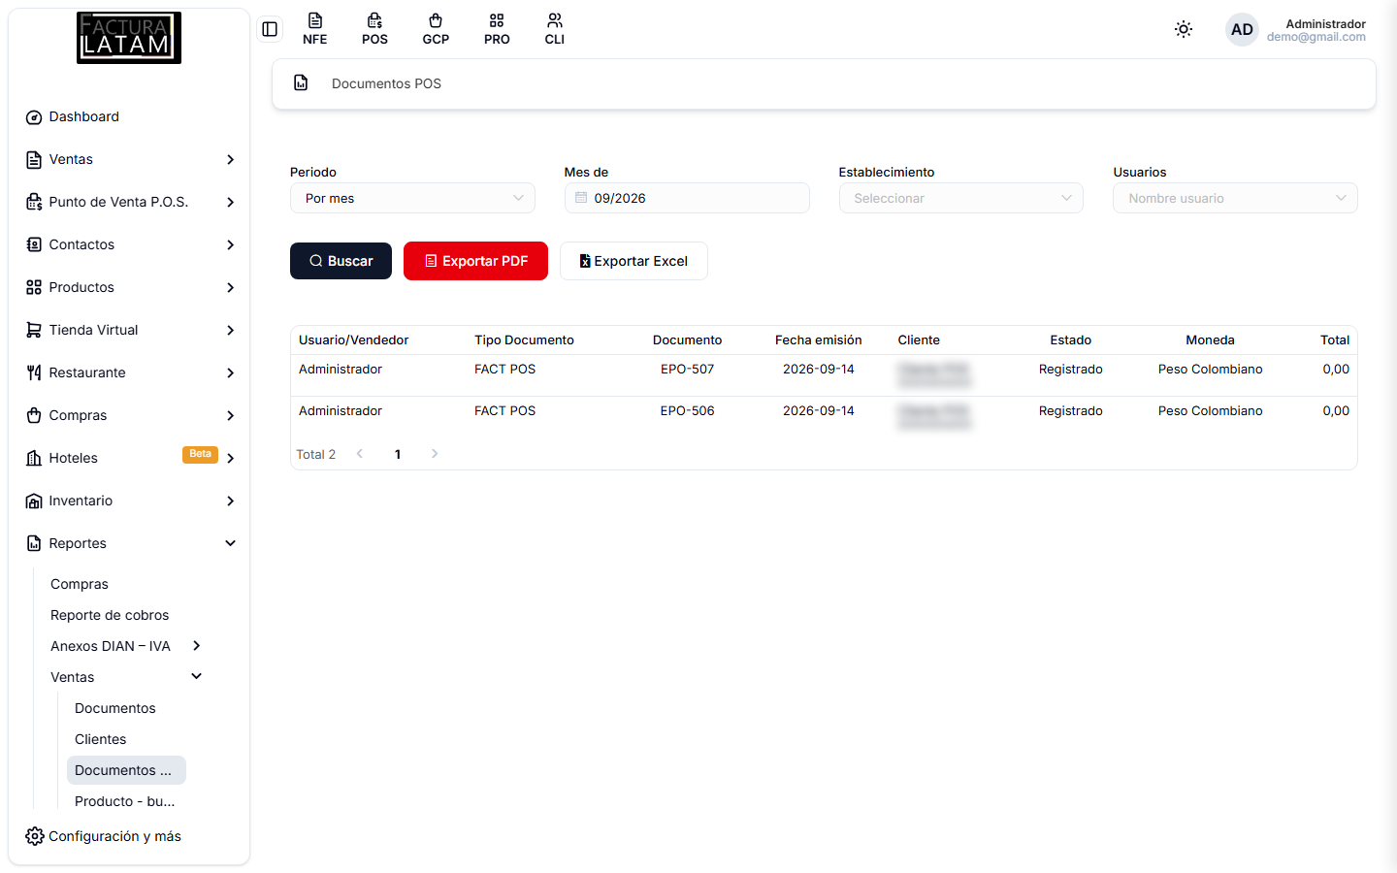The image size is (1397, 873).
Task: Expand the Tienda Virtual menu
Action: tap(129, 330)
